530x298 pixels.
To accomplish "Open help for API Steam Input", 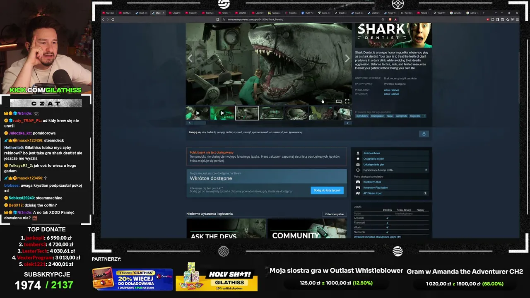I will 425,193.
